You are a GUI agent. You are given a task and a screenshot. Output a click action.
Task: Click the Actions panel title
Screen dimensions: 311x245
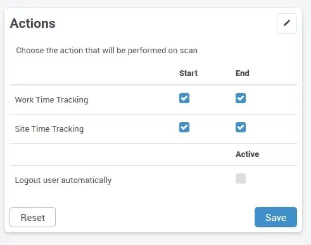[33, 23]
